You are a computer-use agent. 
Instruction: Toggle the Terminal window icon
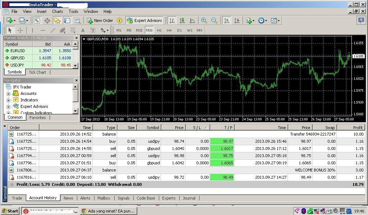tap(67, 20)
